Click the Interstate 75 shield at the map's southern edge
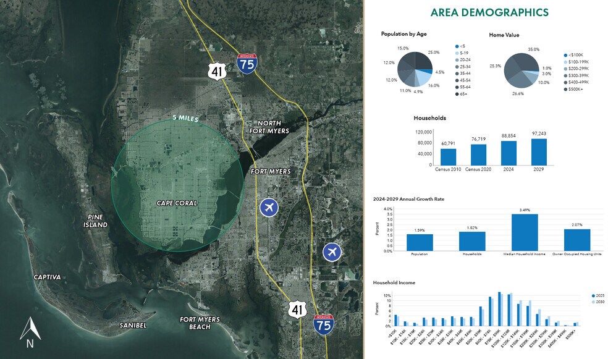Screen dimensions: 608x359 click(323, 325)
